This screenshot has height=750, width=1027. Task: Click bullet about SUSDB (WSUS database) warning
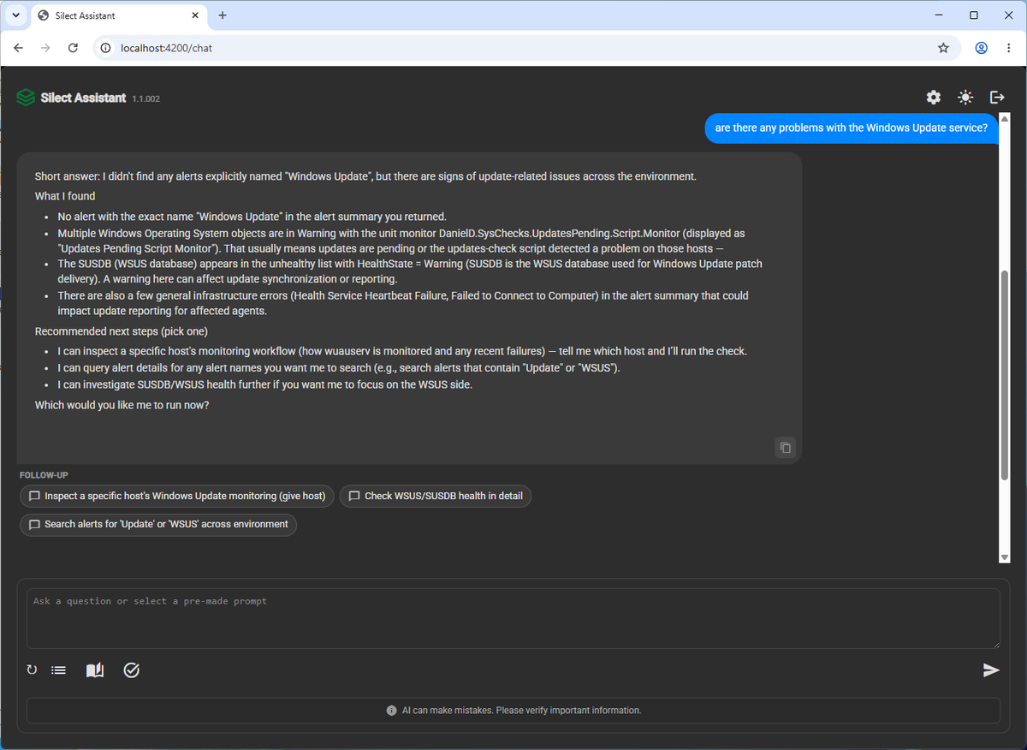410,271
